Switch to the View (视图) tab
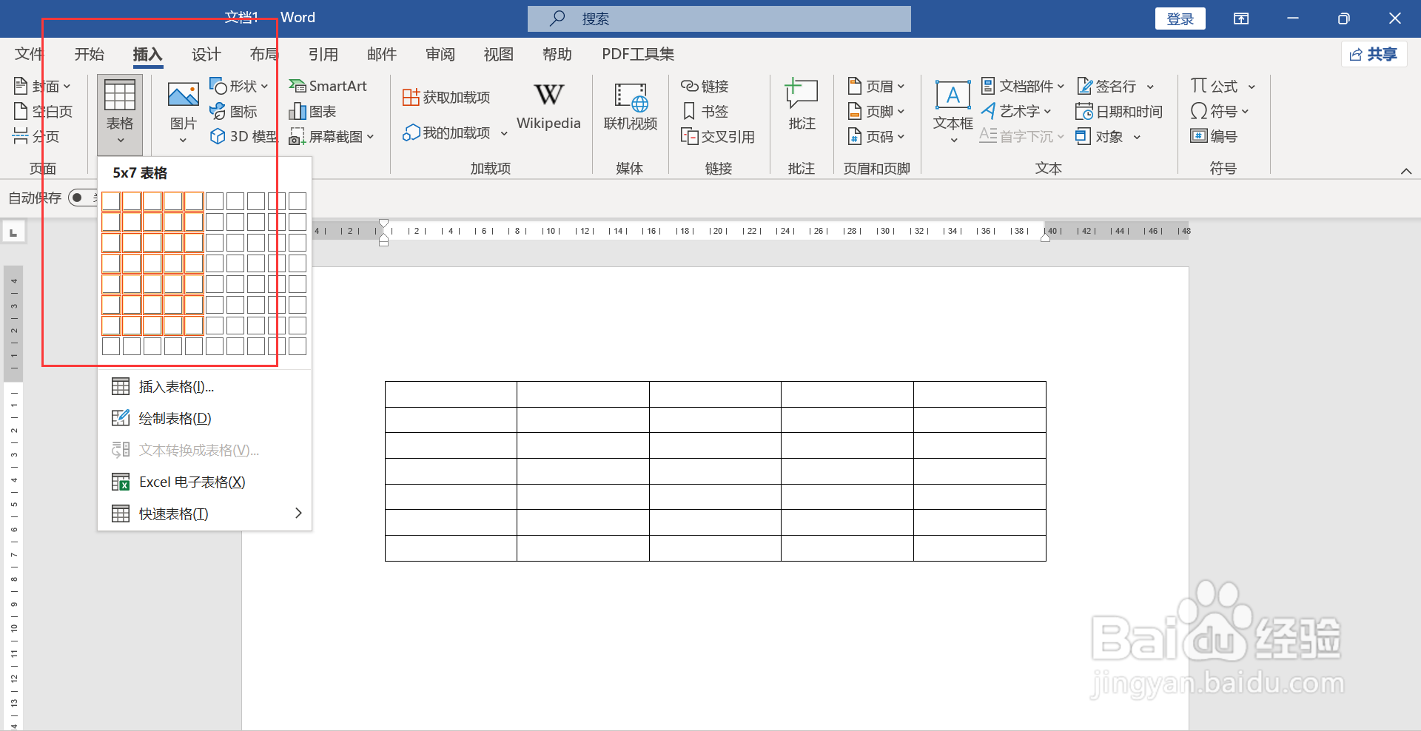This screenshot has height=731, width=1421. tap(498, 54)
